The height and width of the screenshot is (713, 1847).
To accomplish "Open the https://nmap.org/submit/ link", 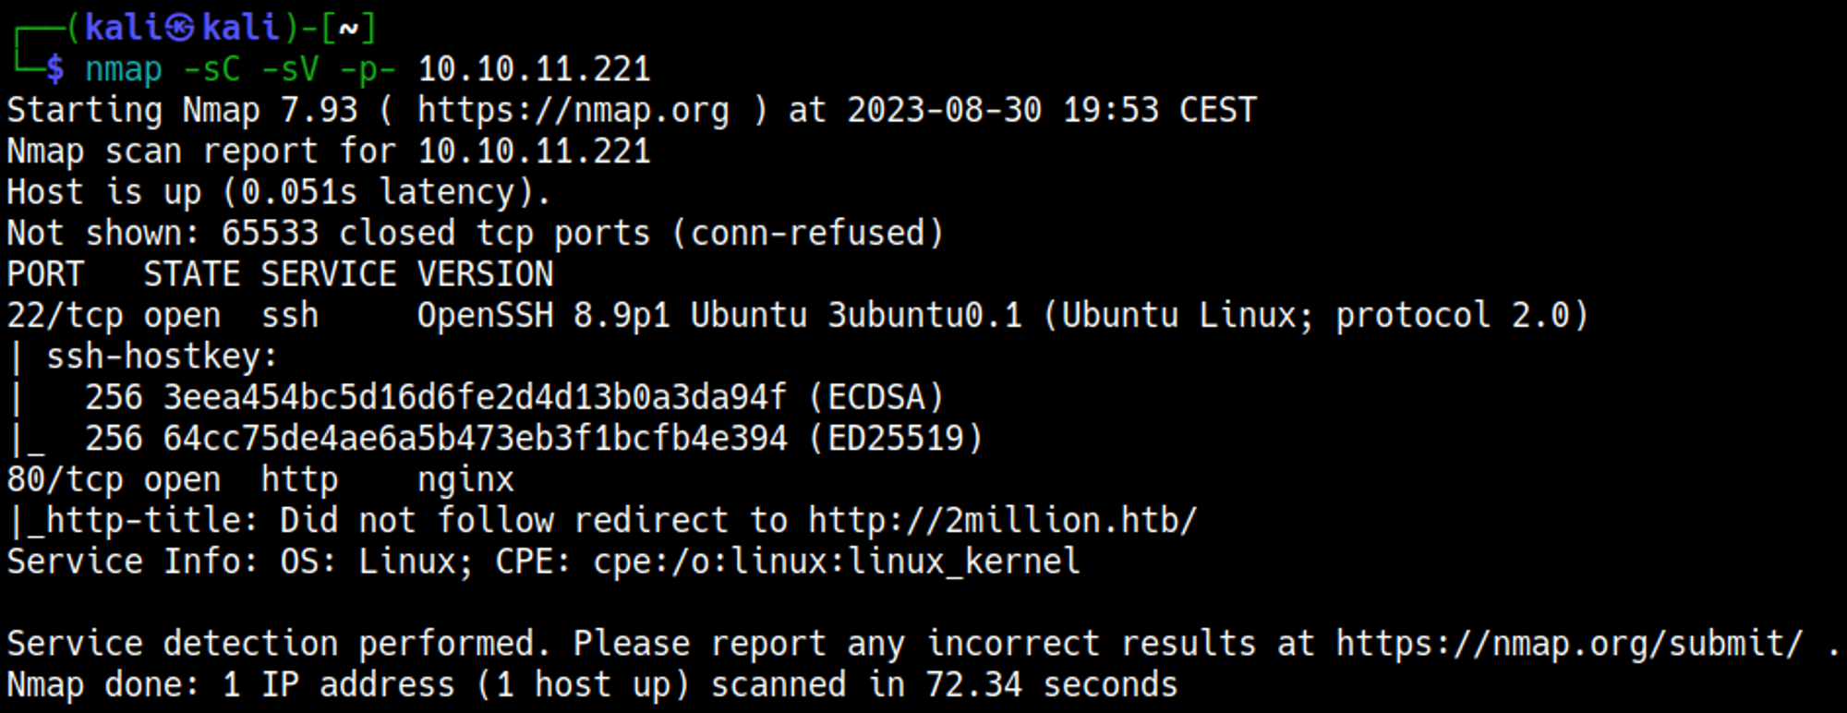I will coord(1569,644).
